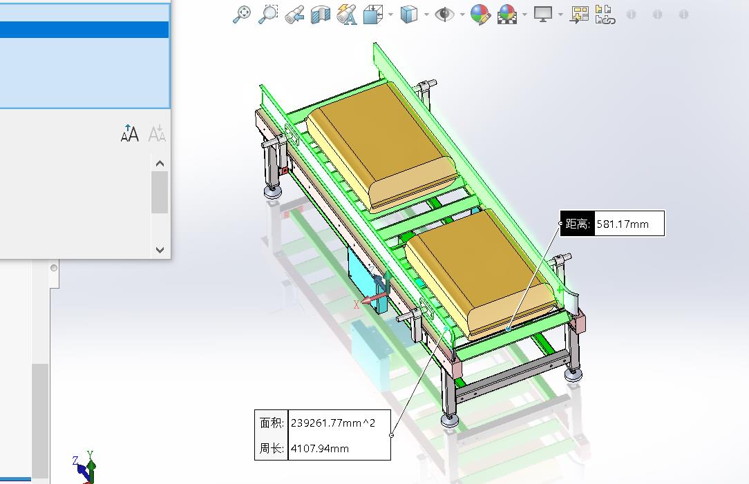Click the folder tree with chain link icon
This screenshot has width=749, height=484.
coord(605,14)
